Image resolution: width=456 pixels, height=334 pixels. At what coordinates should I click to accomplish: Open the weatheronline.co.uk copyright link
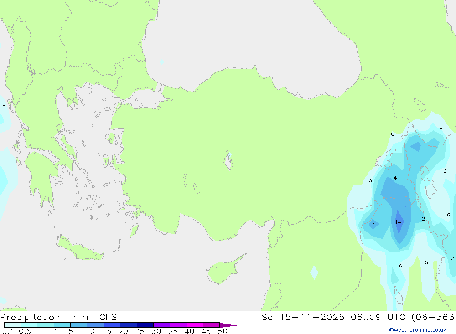[x=418, y=330]
